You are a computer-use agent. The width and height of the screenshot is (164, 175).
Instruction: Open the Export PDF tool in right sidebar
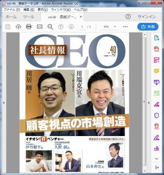157,38
